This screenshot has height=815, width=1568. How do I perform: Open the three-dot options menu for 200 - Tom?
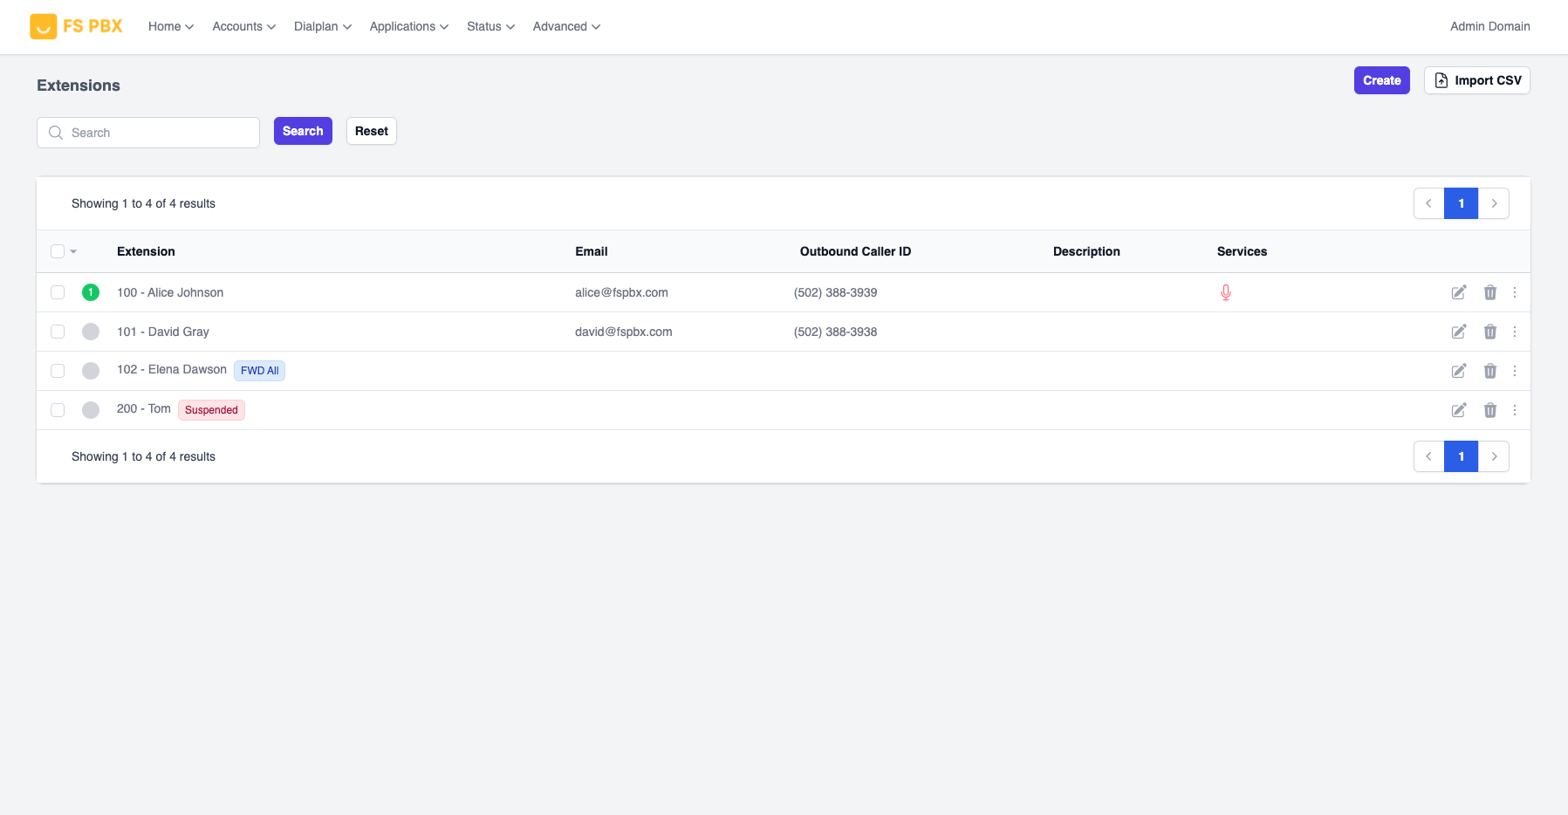1514,409
